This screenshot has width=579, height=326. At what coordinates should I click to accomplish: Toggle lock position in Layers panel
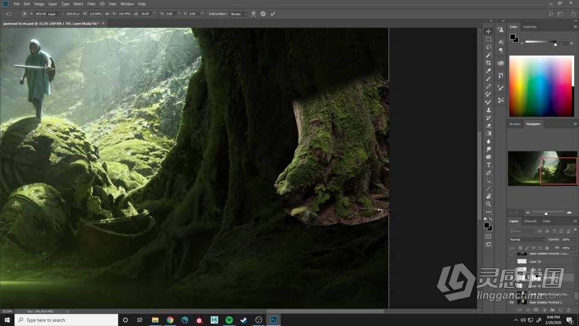(534, 248)
